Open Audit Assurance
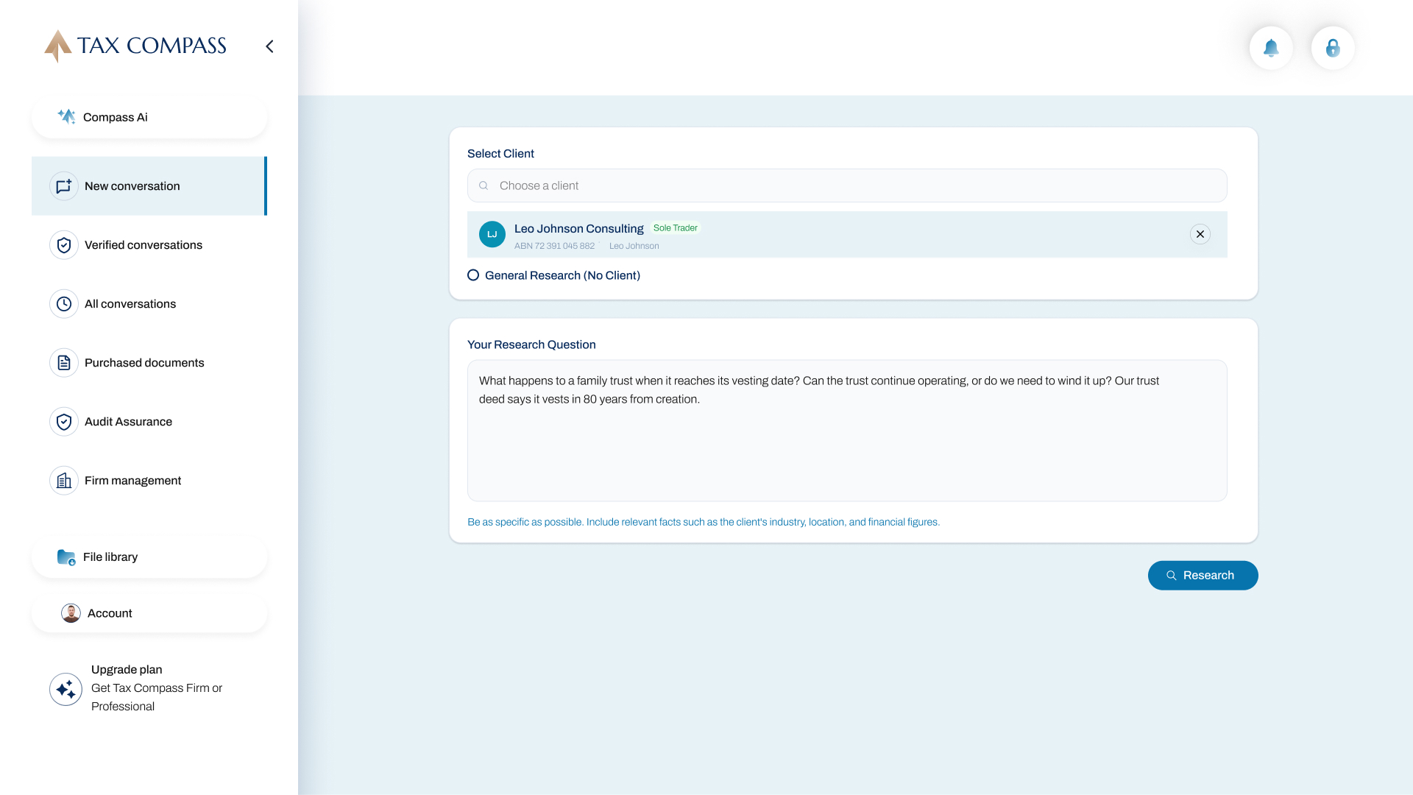The width and height of the screenshot is (1413, 795). coord(149,422)
